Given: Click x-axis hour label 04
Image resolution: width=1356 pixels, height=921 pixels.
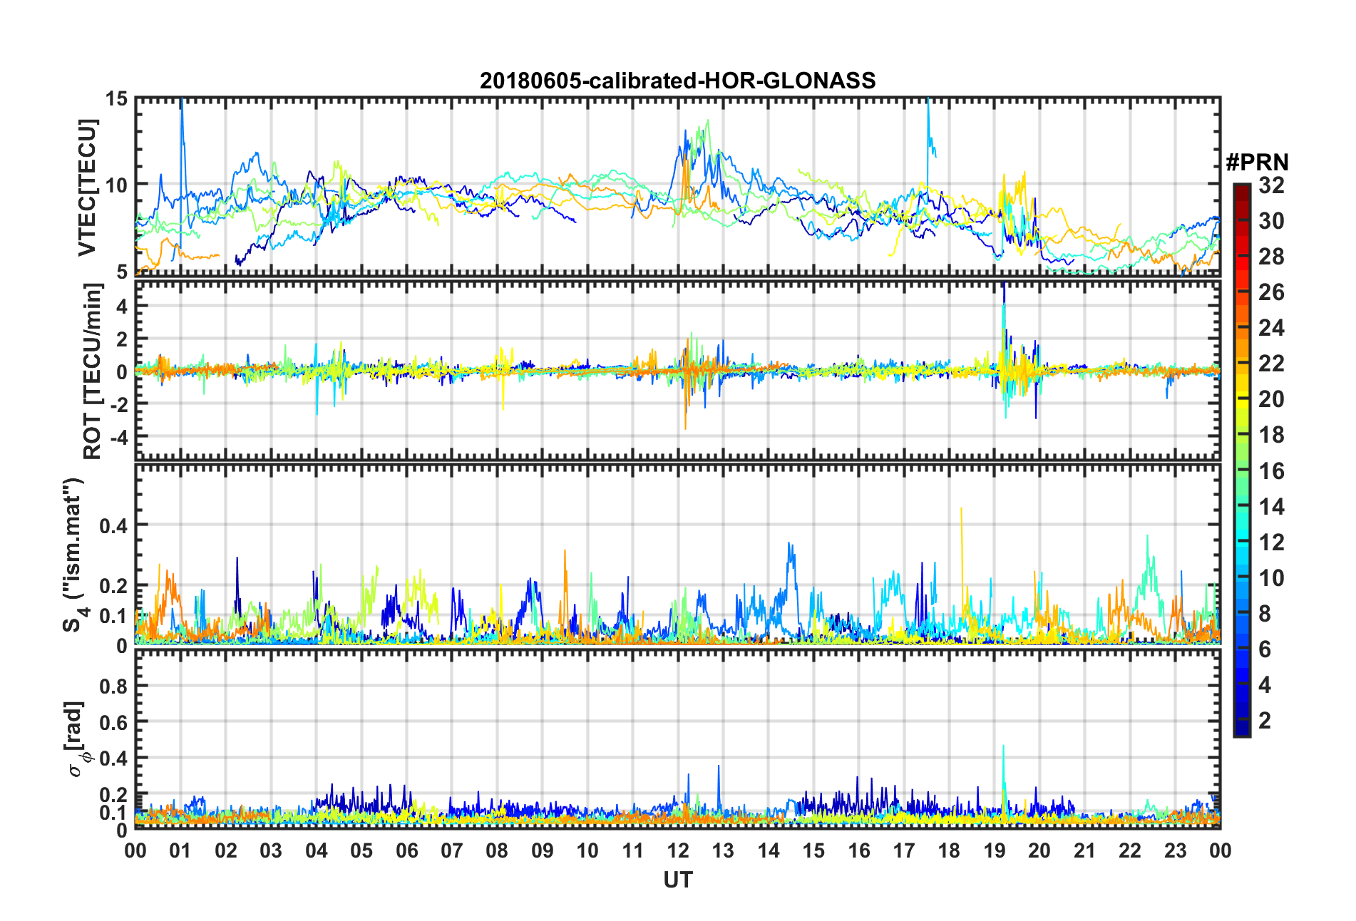Looking at the screenshot, I should [316, 850].
